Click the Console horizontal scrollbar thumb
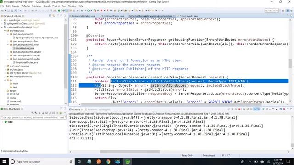 pyautogui.click(x=130, y=152)
